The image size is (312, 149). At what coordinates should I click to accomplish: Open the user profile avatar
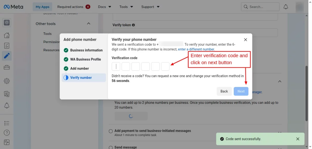click(300, 7)
